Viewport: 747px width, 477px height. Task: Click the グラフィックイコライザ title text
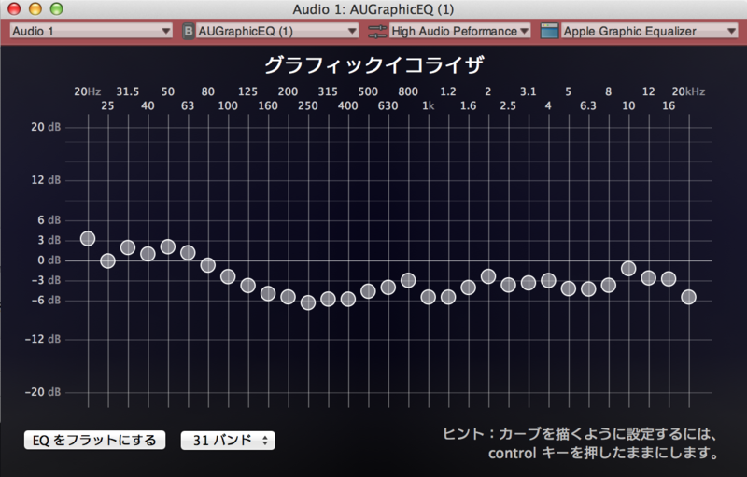[x=374, y=64]
